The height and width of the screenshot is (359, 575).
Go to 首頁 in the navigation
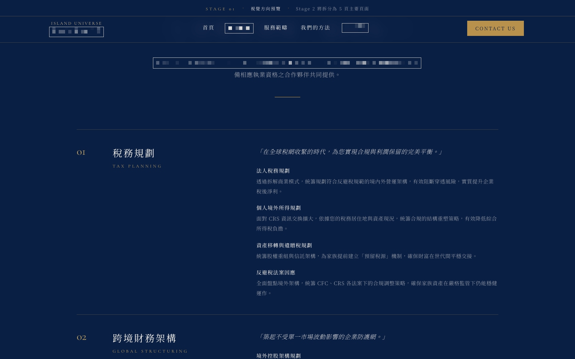(208, 28)
